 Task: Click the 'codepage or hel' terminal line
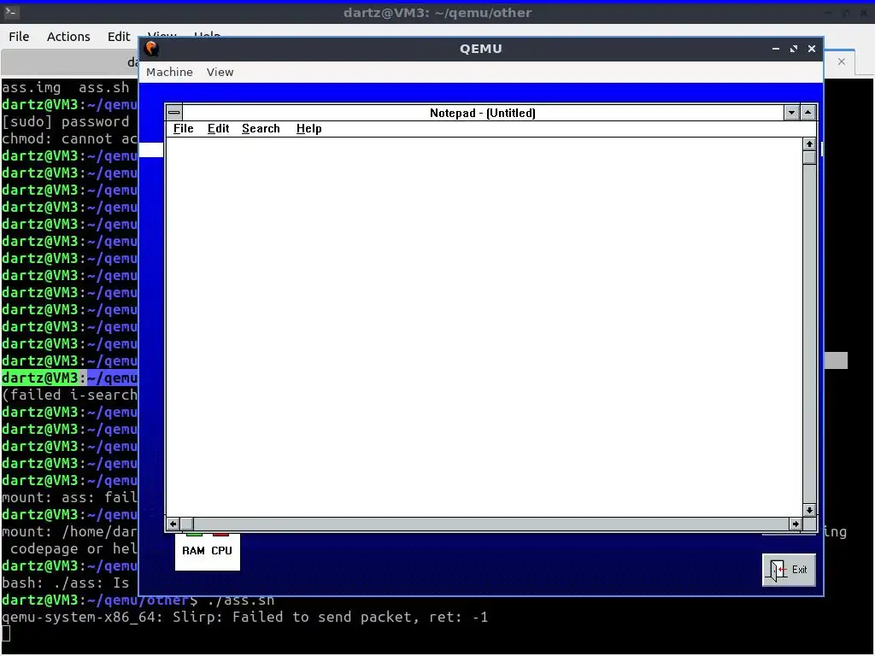point(73,548)
